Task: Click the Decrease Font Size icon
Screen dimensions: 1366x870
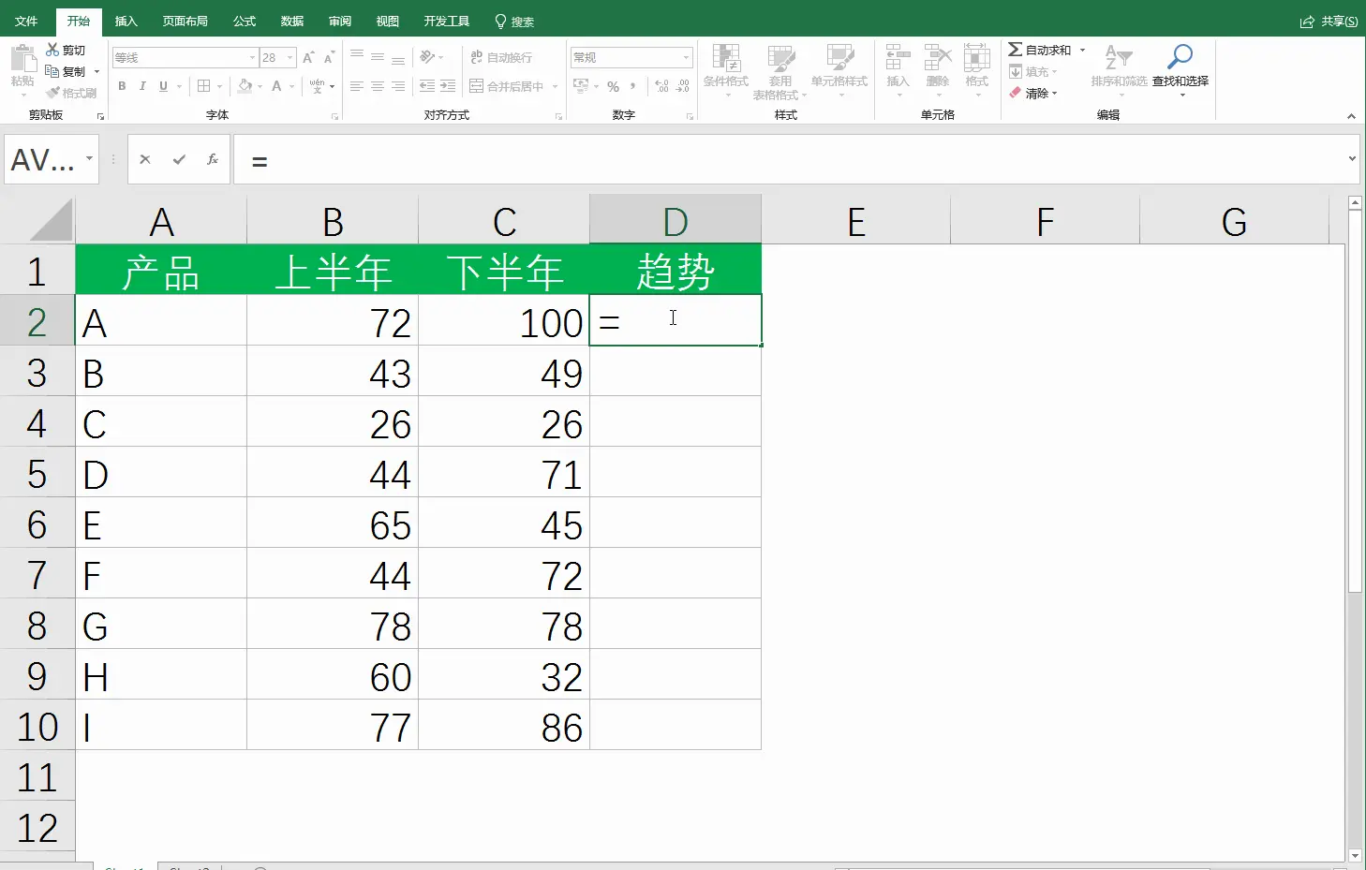Action: 329,58
